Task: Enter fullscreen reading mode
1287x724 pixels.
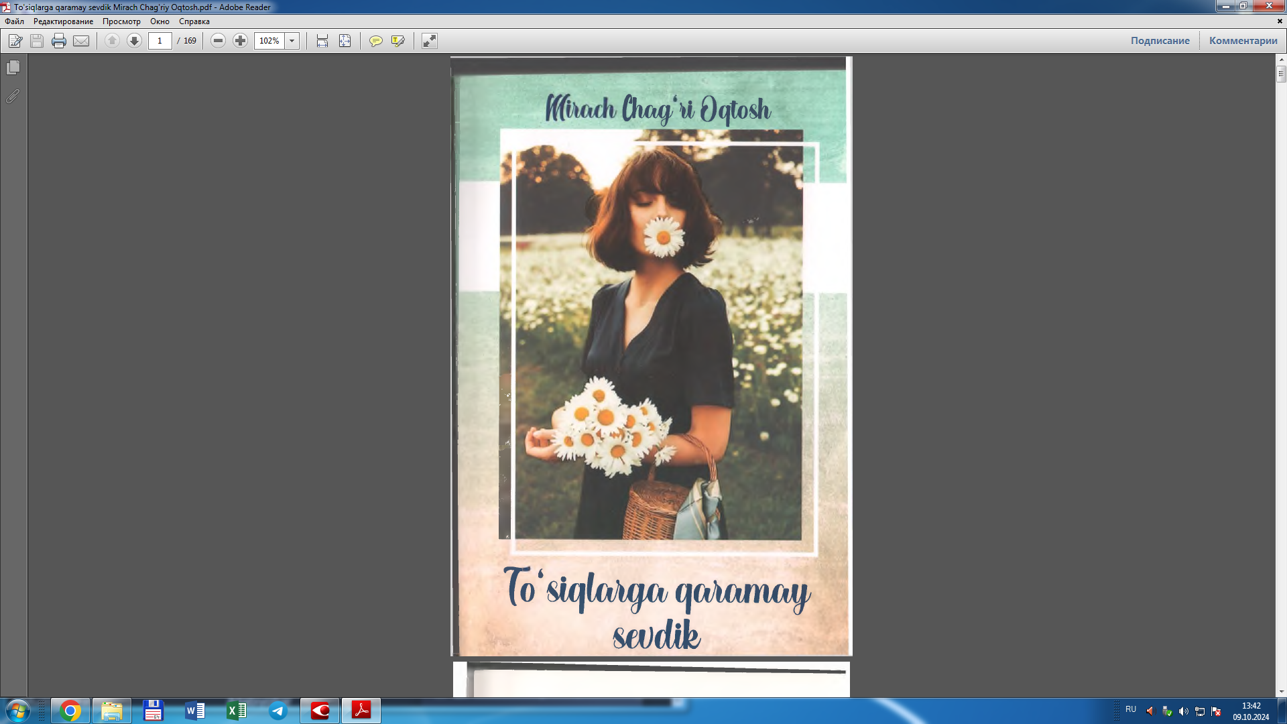Action: coord(429,41)
